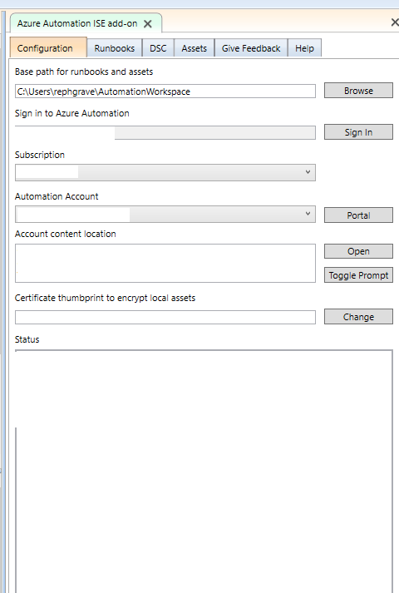This screenshot has width=399, height=593.
Task: Switch to the Runbooks tab
Action: (x=115, y=48)
